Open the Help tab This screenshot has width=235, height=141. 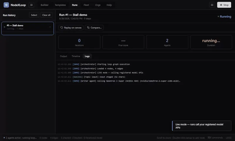click(109, 5)
